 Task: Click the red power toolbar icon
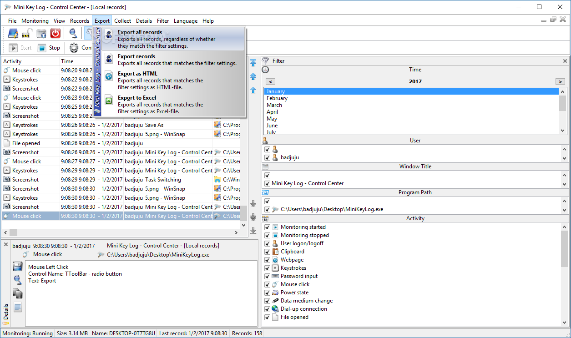click(56, 33)
